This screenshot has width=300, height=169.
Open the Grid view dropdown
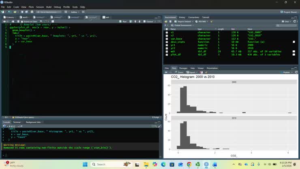pyautogui.click(x=286, y=22)
